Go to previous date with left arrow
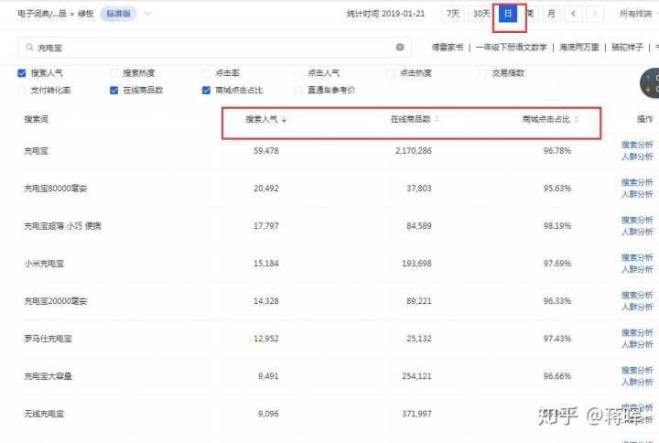 (x=574, y=14)
